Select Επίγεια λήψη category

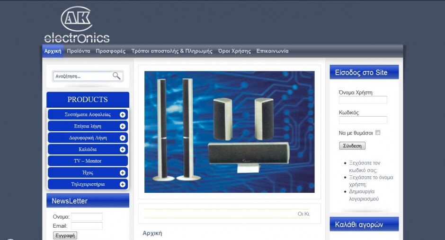[x=88, y=126]
